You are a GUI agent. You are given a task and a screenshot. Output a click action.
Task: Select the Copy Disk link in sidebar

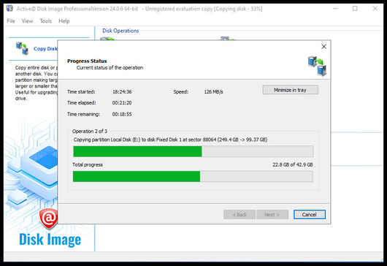click(x=45, y=49)
